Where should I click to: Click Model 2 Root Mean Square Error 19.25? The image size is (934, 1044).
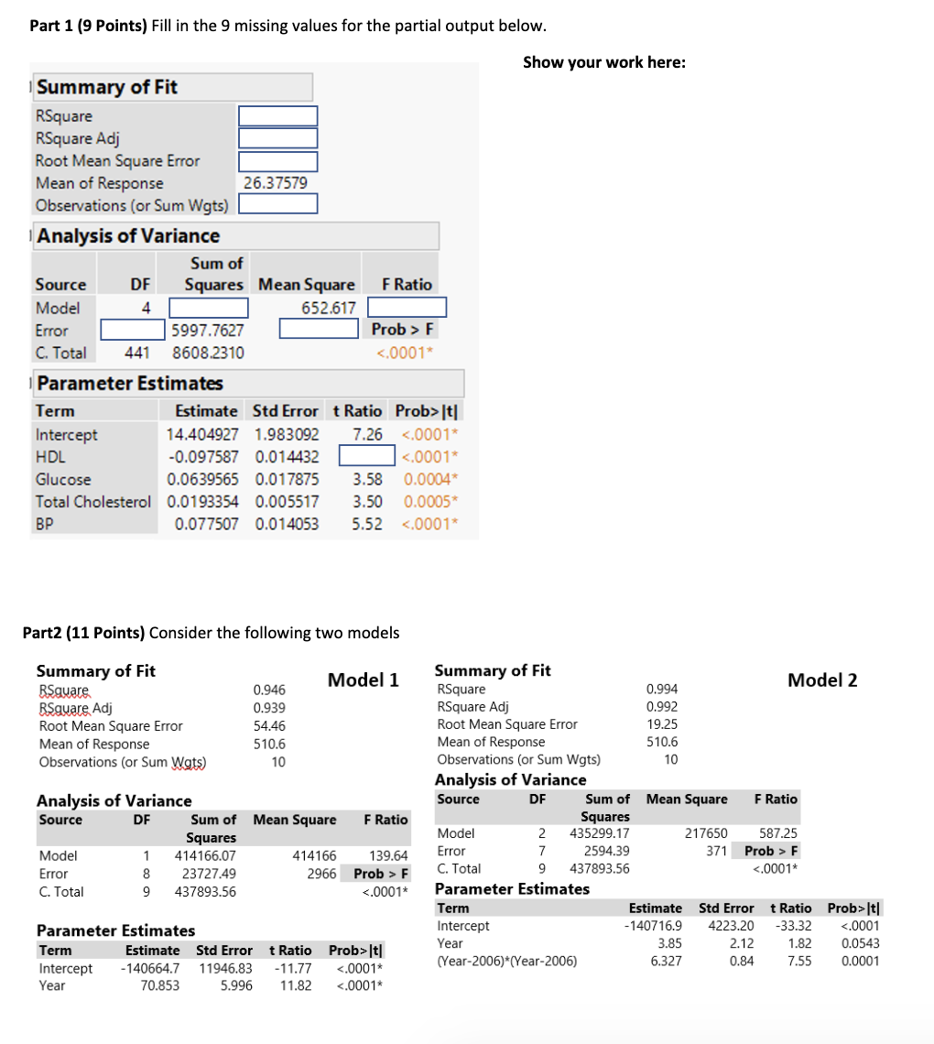click(x=662, y=724)
